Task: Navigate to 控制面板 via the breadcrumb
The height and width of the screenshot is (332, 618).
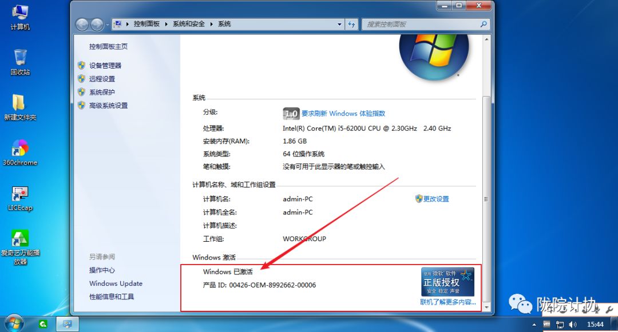Action: pos(145,24)
